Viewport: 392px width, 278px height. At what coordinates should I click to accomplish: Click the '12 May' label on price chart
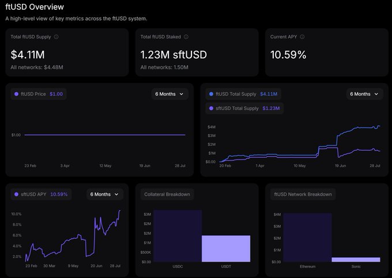pyautogui.click(x=105, y=166)
